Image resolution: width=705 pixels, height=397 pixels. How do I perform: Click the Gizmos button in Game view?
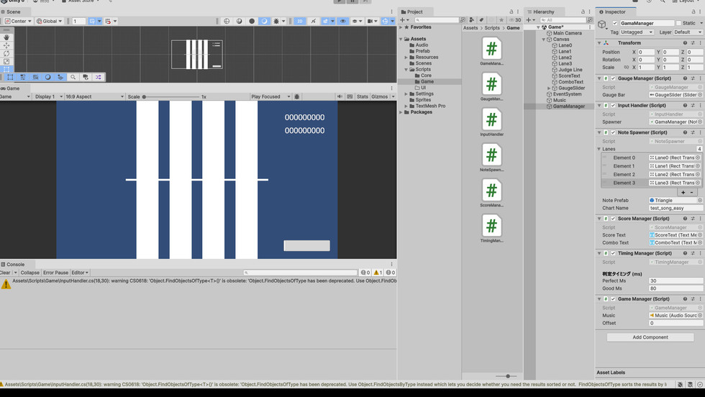click(x=380, y=96)
